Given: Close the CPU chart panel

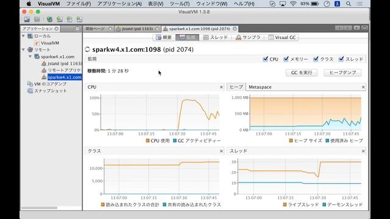Looking at the screenshot, I should pos(221,87).
